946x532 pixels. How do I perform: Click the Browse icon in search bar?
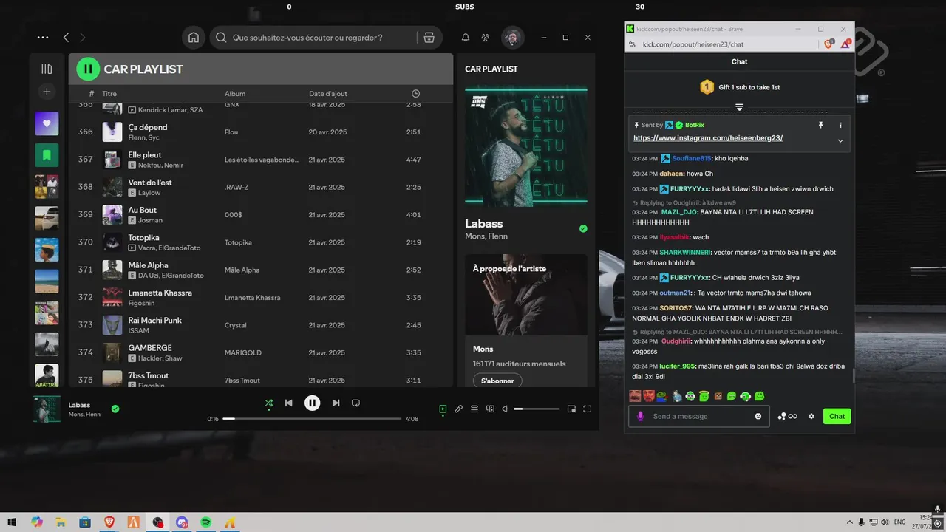point(429,38)
